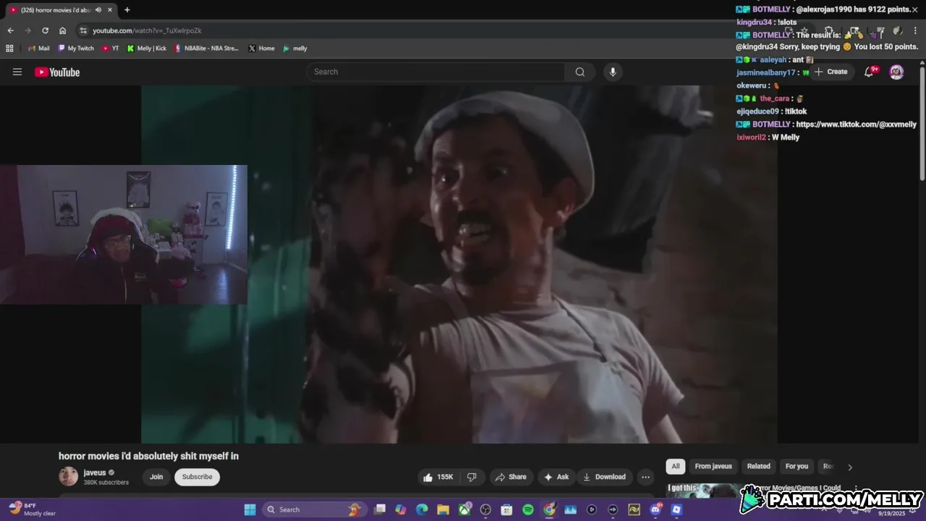
Task: Go forward in browser history
Action: pyautogui.click(x=27, y=30)
